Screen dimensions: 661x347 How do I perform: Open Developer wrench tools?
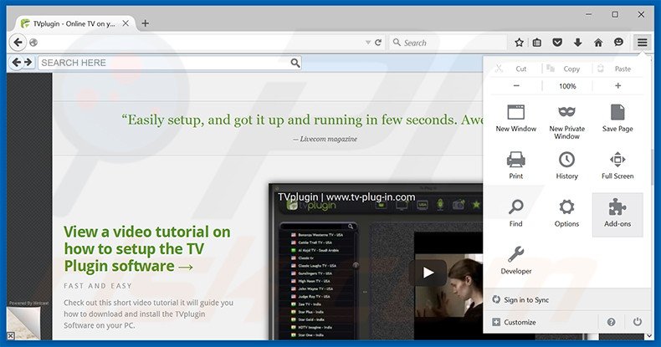516,261
